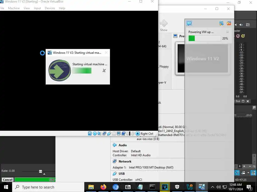The image size is (257, 192).
Task: Click notification order toggle icon
Action: (x=221, y=23)
